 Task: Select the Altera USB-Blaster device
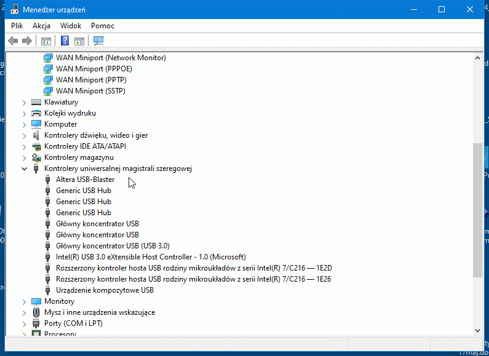point(85,180)
